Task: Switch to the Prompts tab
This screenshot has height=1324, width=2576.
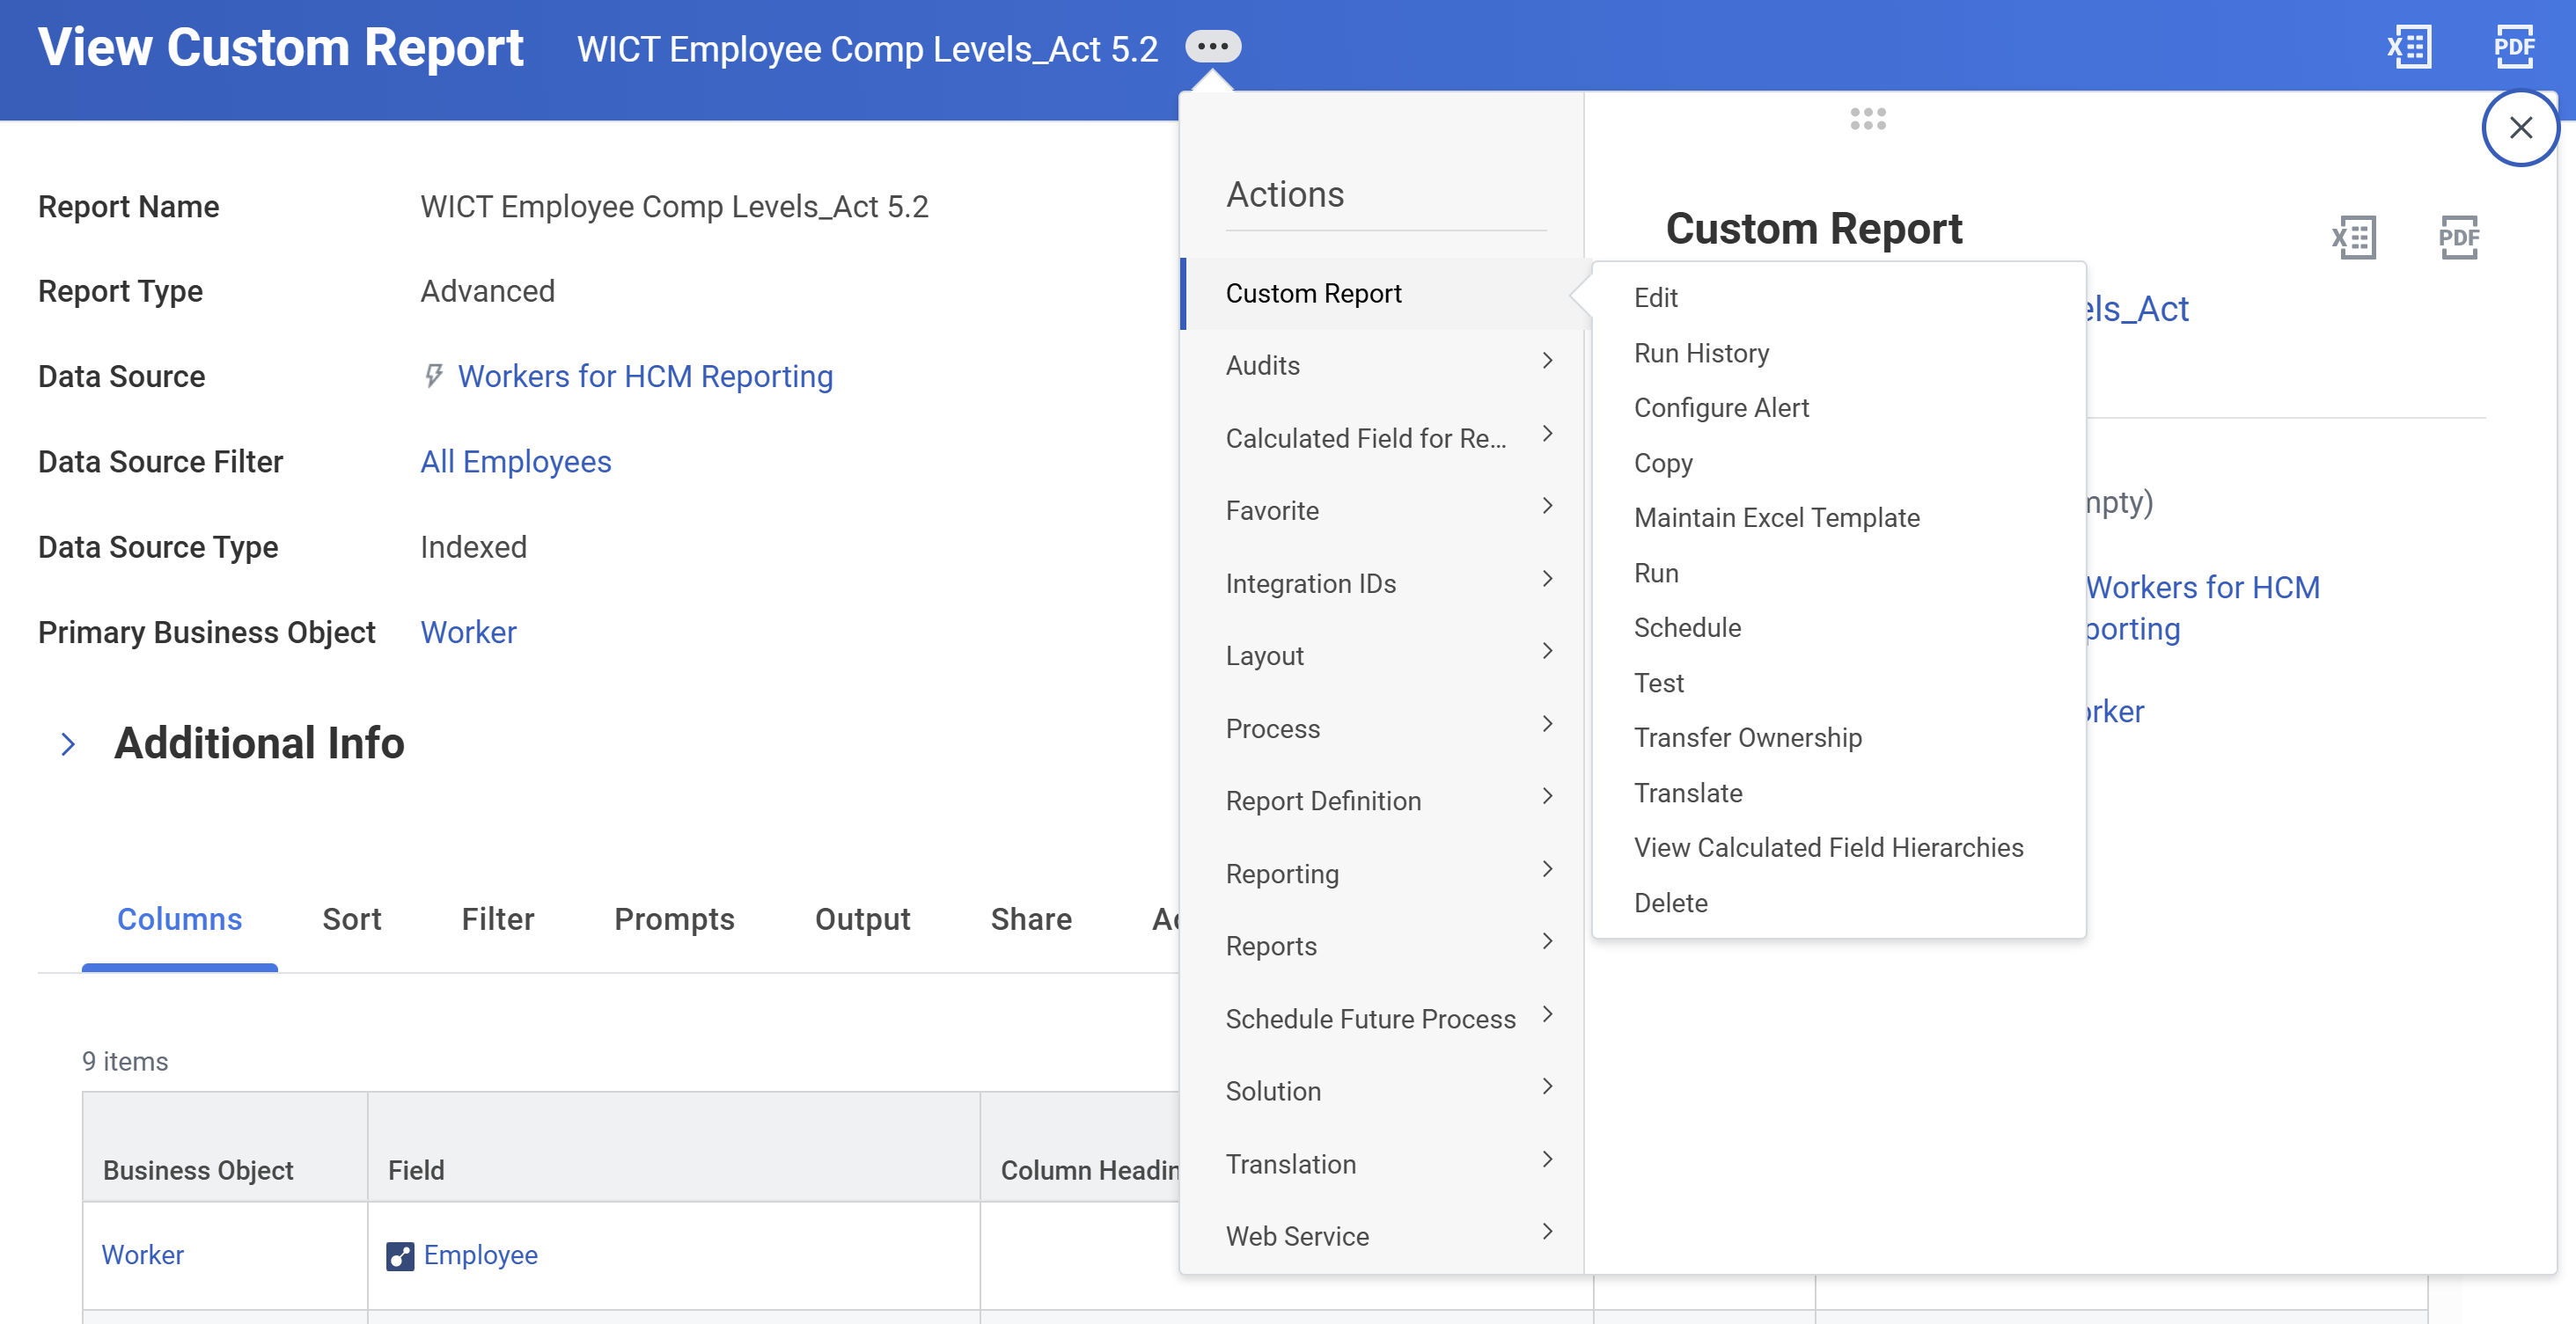Action: [x=675, y=919]
